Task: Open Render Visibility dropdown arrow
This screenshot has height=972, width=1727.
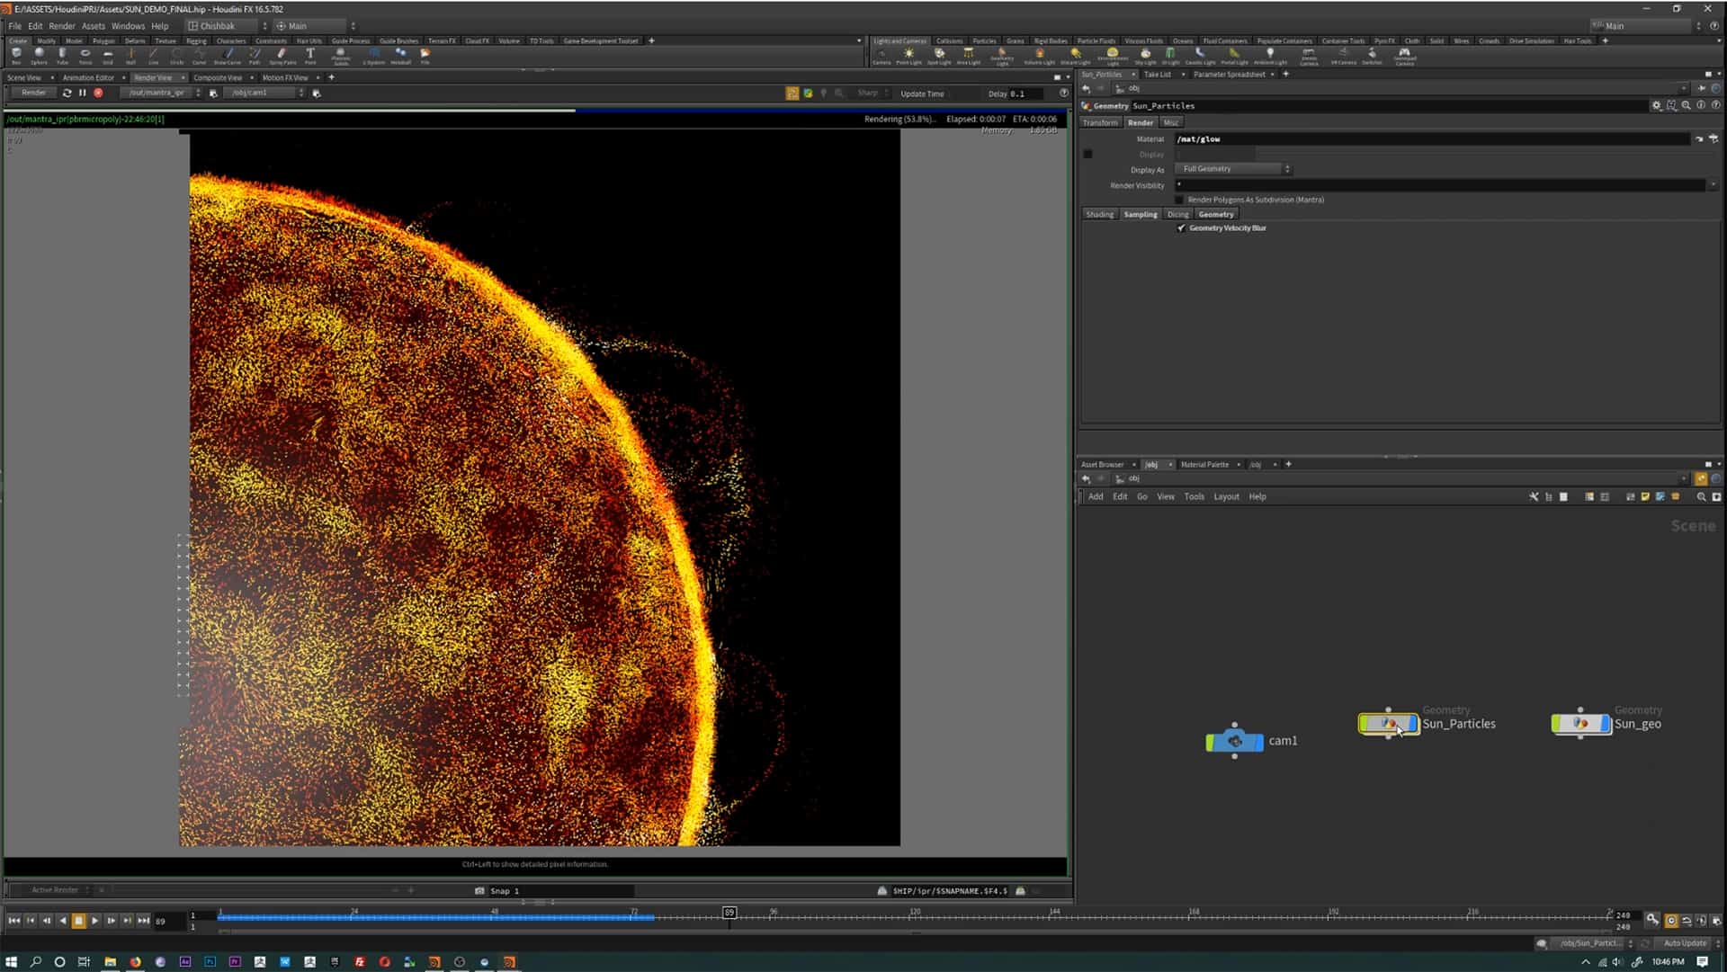Action: [1714, 185]
